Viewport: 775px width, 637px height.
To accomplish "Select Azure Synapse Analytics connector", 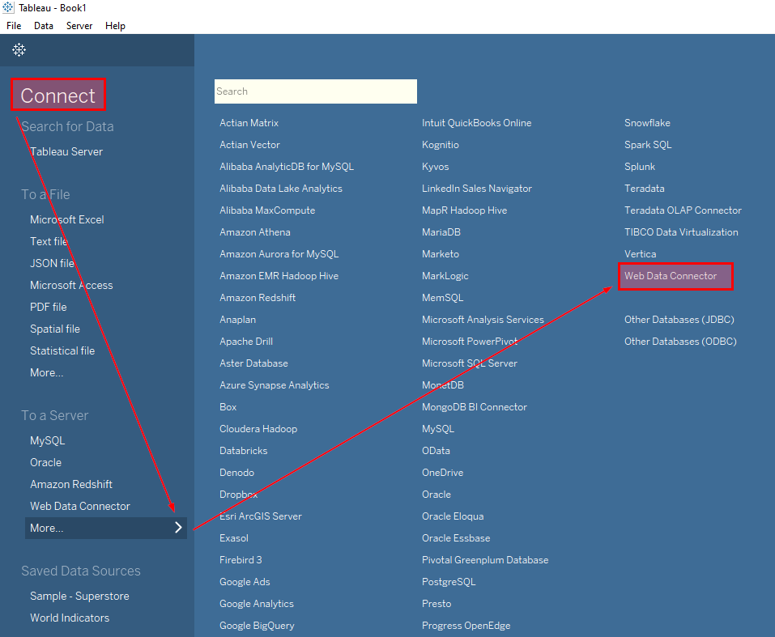I will coord(275,385).
